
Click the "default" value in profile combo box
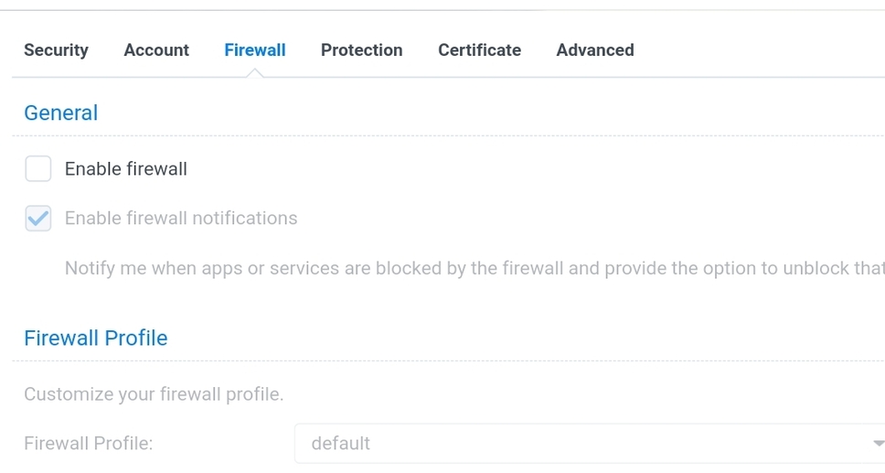click(340, 444)
